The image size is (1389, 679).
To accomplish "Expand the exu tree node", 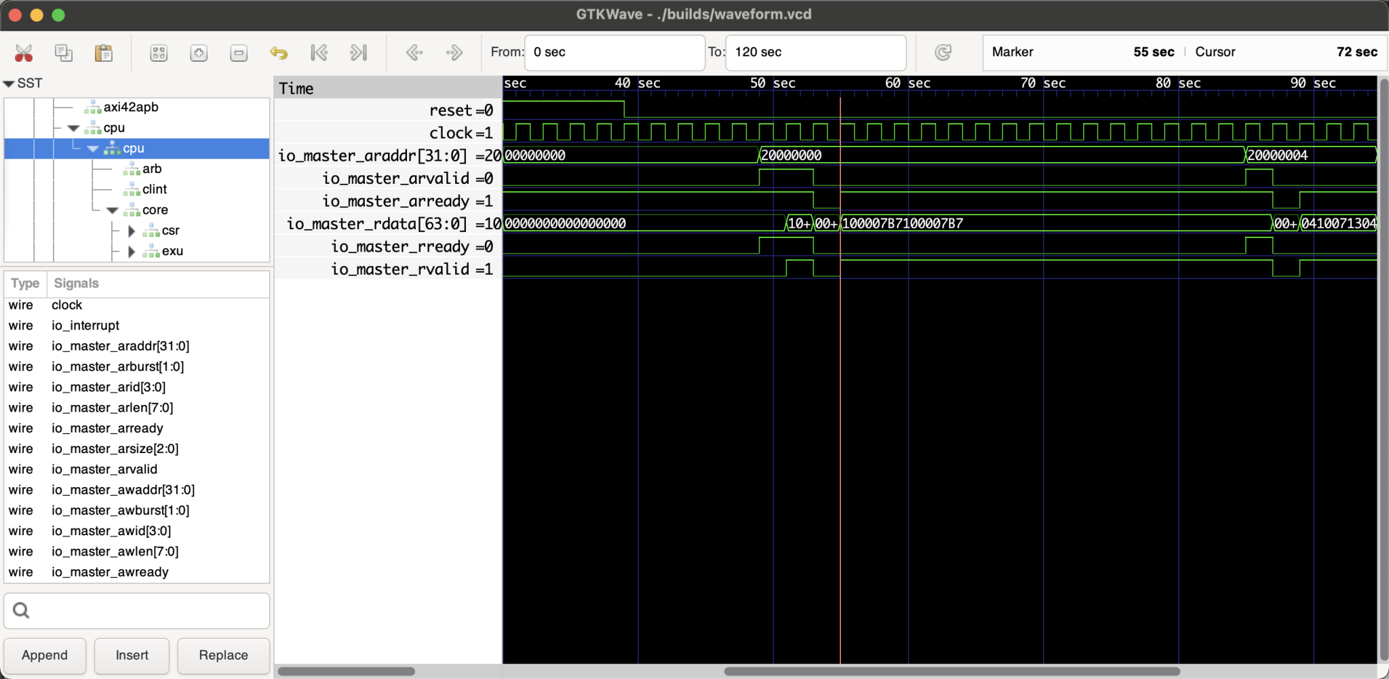I will point(132,252).
